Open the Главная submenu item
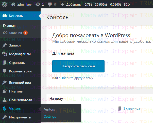This screenshot has width=153, height=123. [9, 26]
